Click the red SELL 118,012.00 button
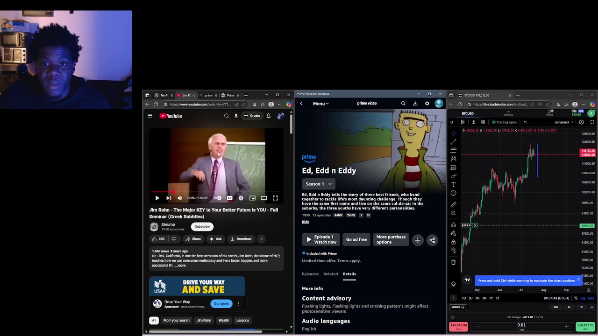The width and height of the screenshot is (598, 336). (x=458, y=327)
